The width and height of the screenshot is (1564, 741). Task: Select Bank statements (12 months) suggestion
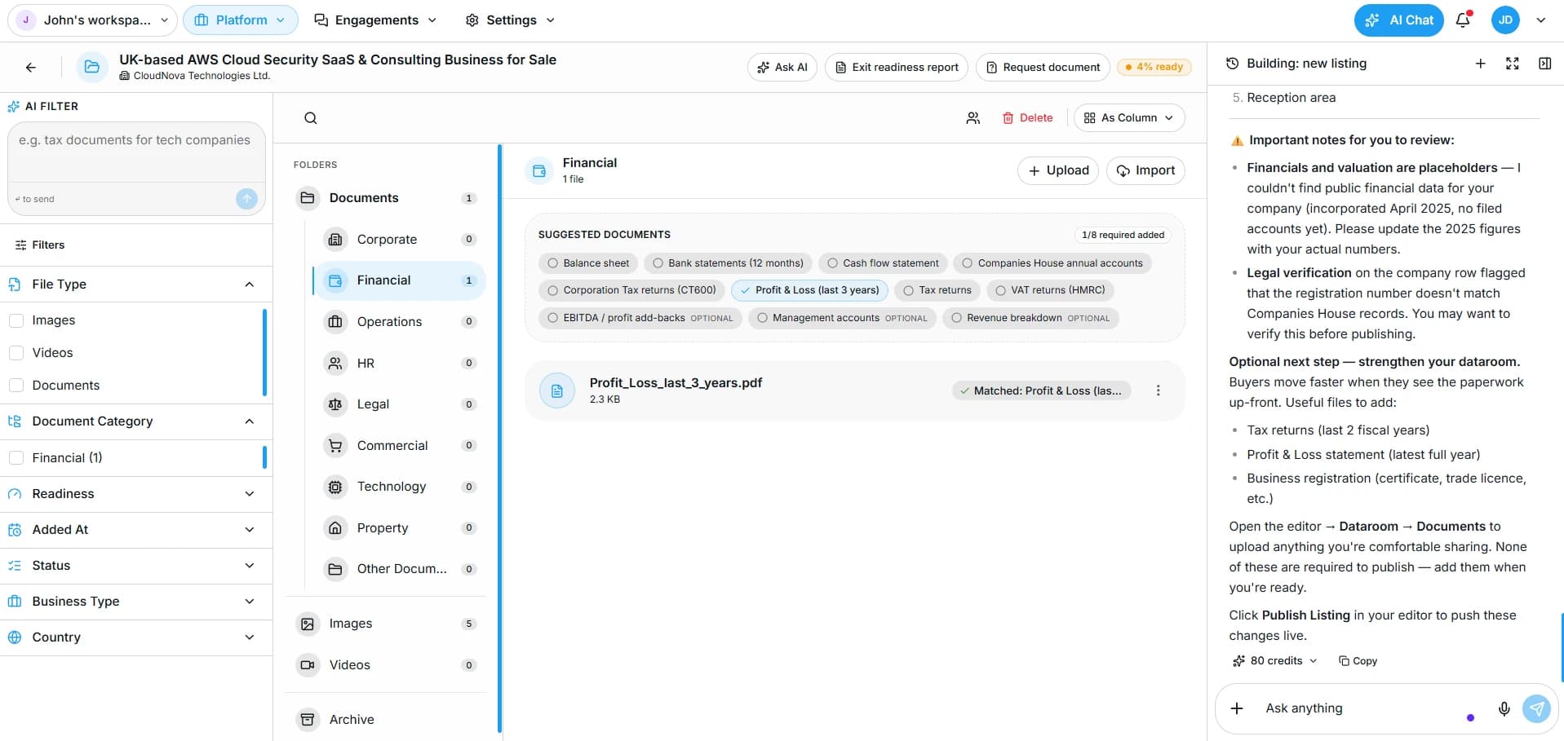pos(728,263)
